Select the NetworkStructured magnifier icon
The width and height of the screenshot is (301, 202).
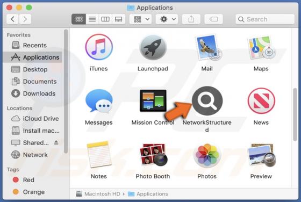point(207,101)
